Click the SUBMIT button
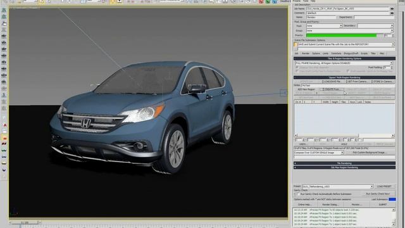 click(x=383, y=205)
